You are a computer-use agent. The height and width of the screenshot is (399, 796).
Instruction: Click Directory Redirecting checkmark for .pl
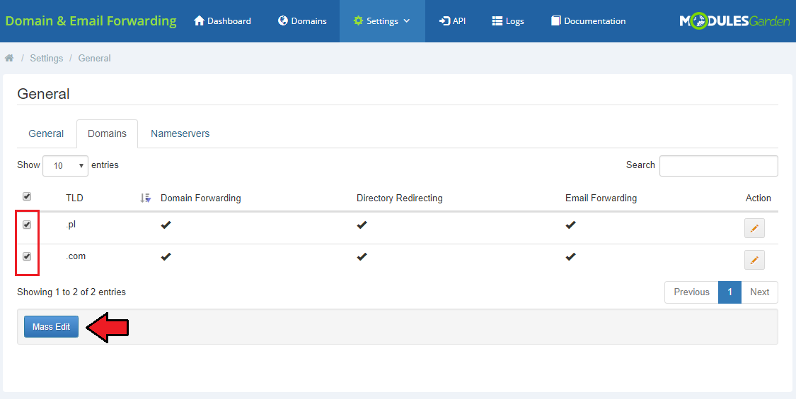362,225
